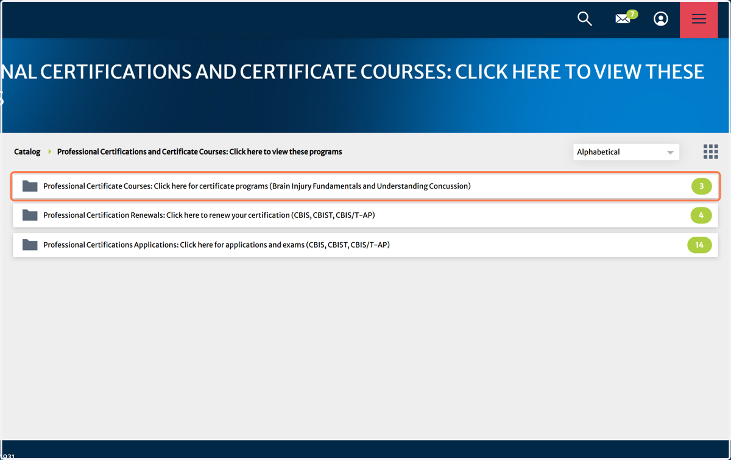
Task: Click the green badge showing 4
Action: 701,215
